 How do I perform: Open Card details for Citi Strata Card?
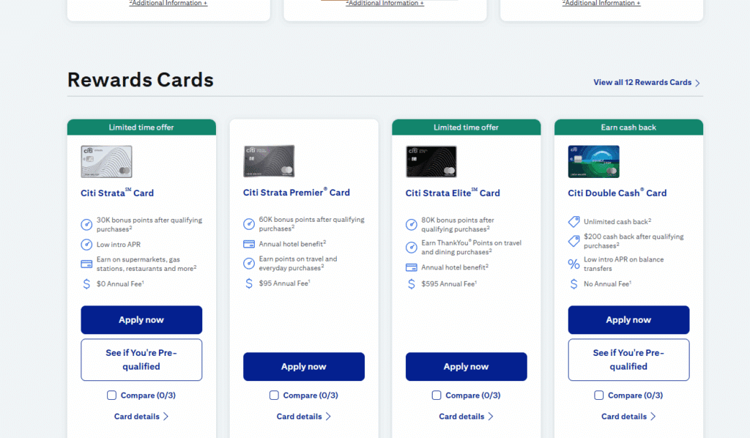(x=141, y=417)
